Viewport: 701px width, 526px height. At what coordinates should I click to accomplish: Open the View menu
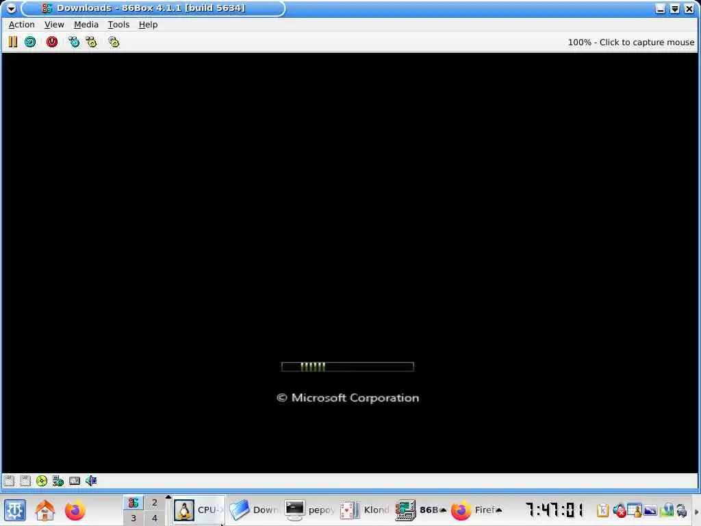point(54,25)
